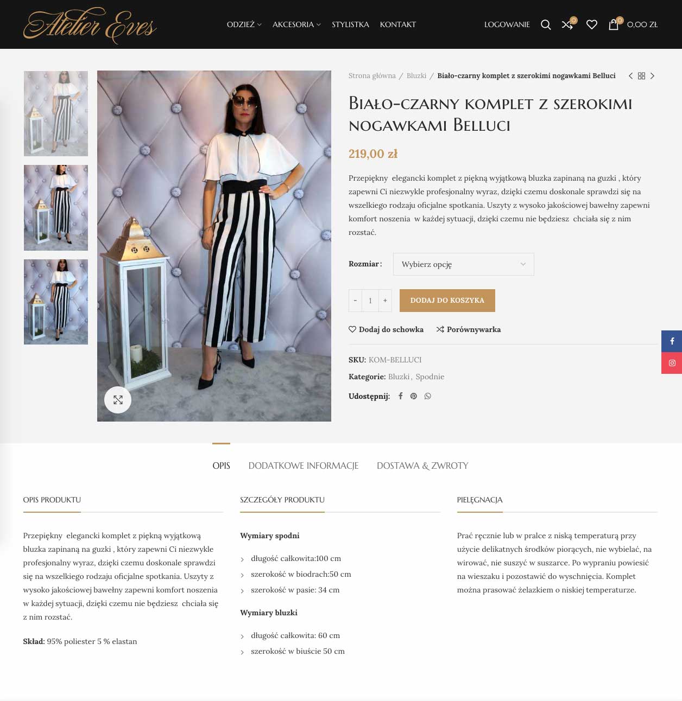The width and height of the screenshot is (682, 701).
Task: Select the second product thumbnail image
Action: (56, 208)
